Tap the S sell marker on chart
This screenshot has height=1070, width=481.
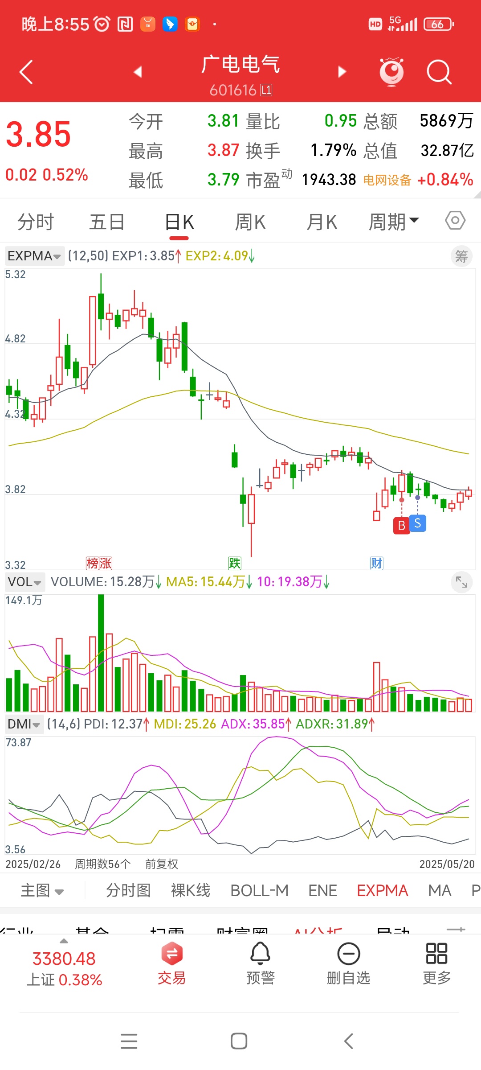(418, 523)
